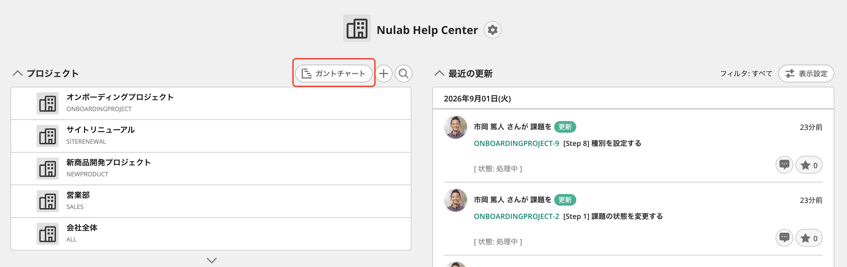The width and height of the screenshot is (847, 267).
Task: Click the フィルタ: すべて label
Action: [746, 73]
